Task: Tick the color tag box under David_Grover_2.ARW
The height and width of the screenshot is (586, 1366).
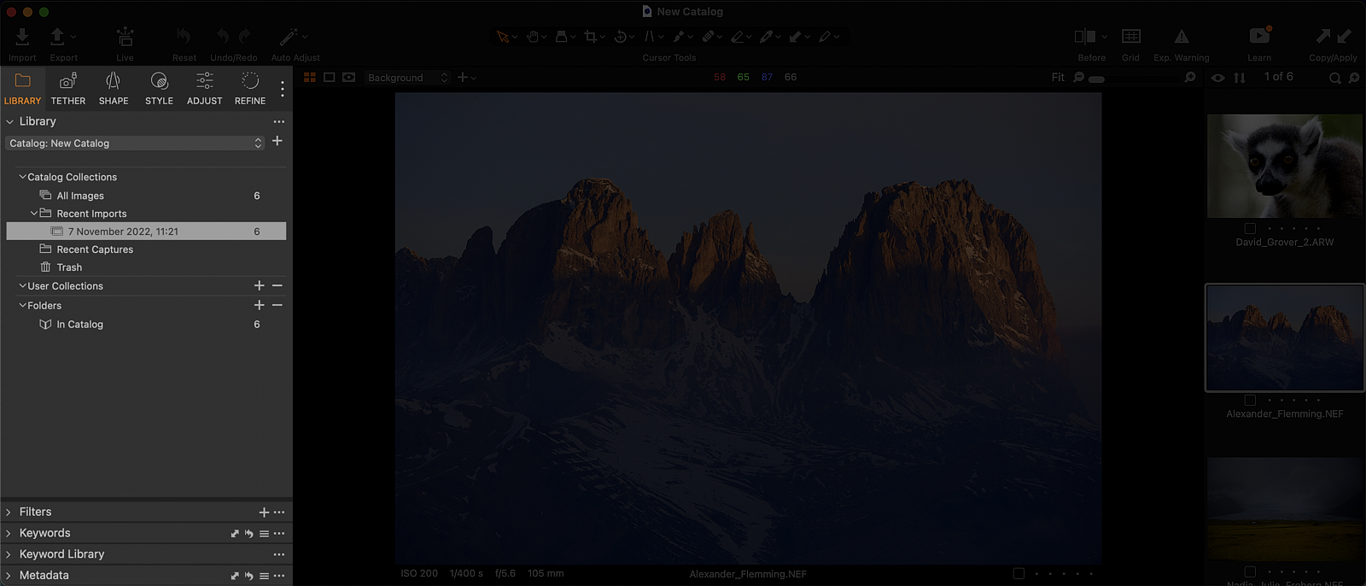Action: click(x=1250, y=228)
